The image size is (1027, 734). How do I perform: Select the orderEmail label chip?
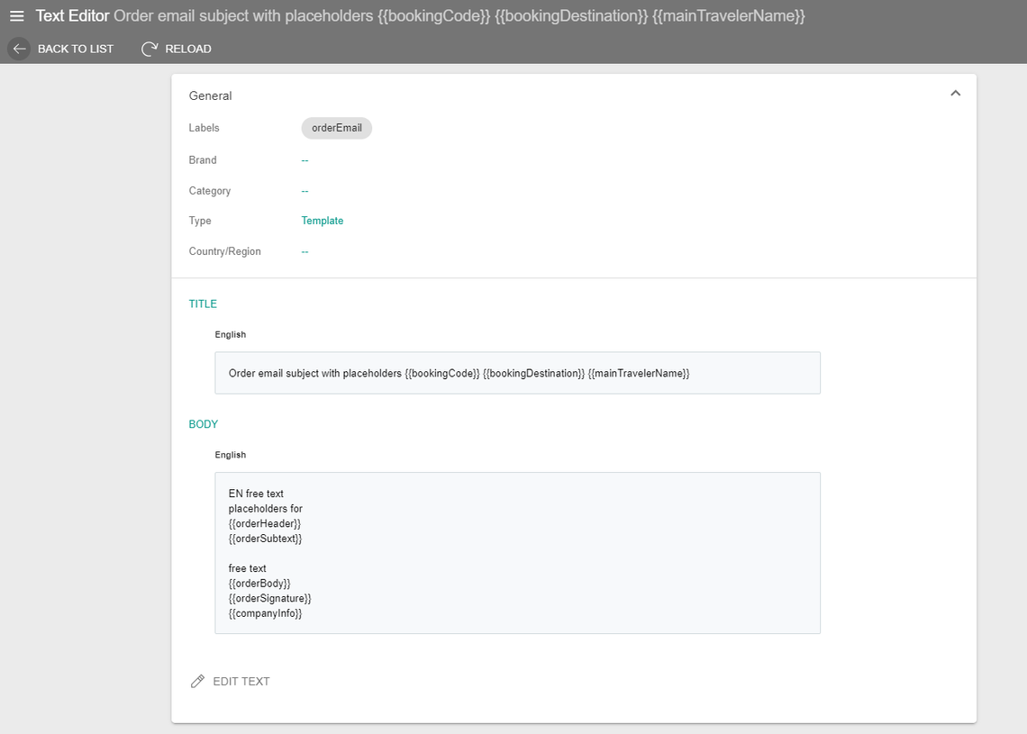(337, 128)
